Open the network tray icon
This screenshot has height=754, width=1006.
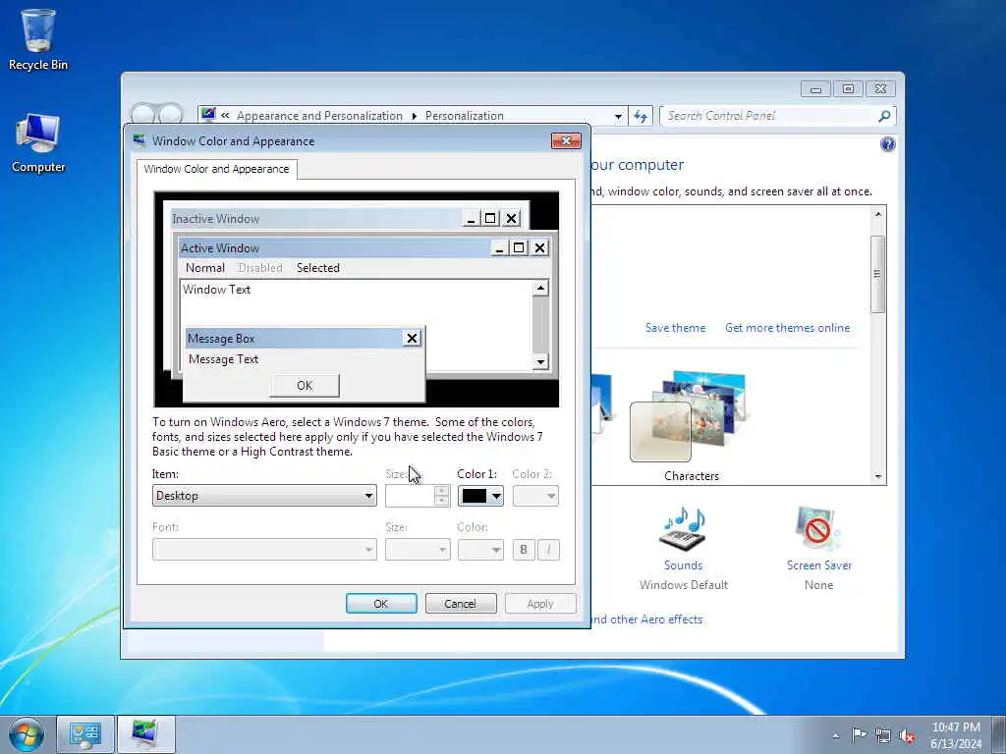[x=883, y=735]
